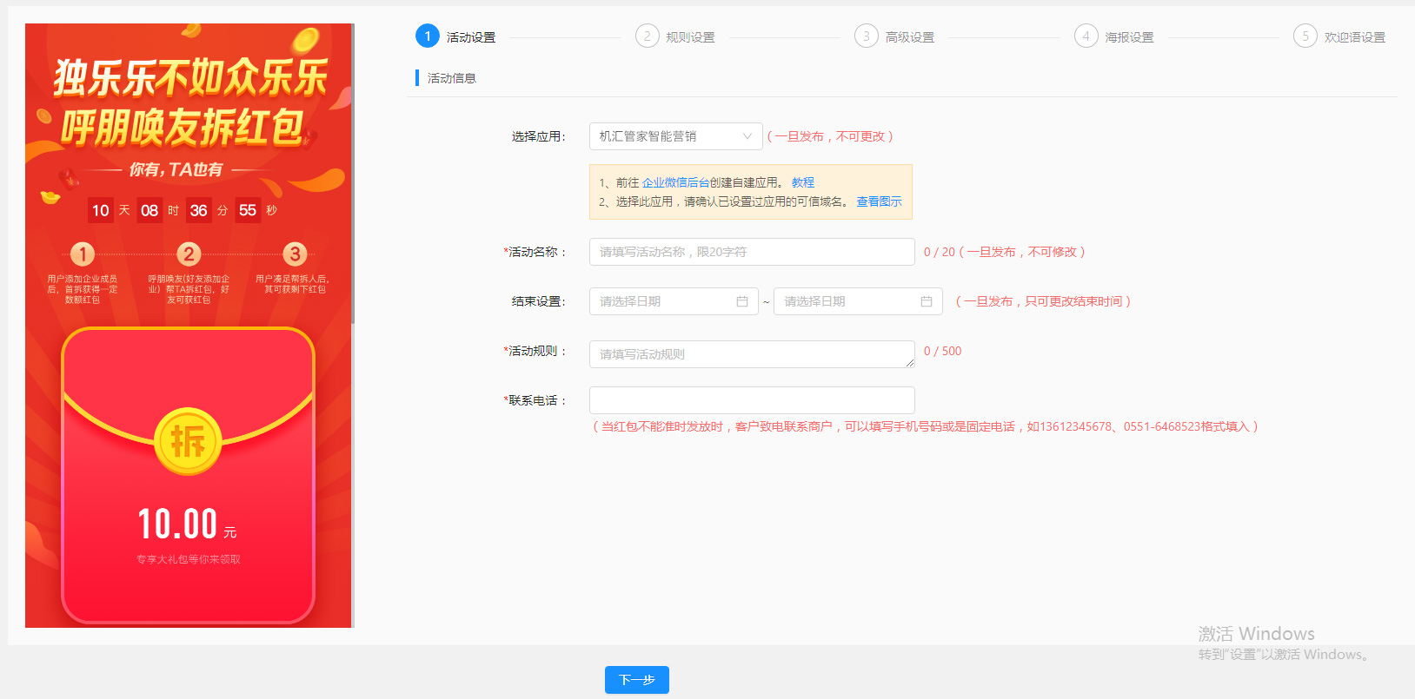Image resolution: width=1415 pixels, height=699 pixels.
Task: Open the 企业微信后台 link
Action: tap(675, 182)
